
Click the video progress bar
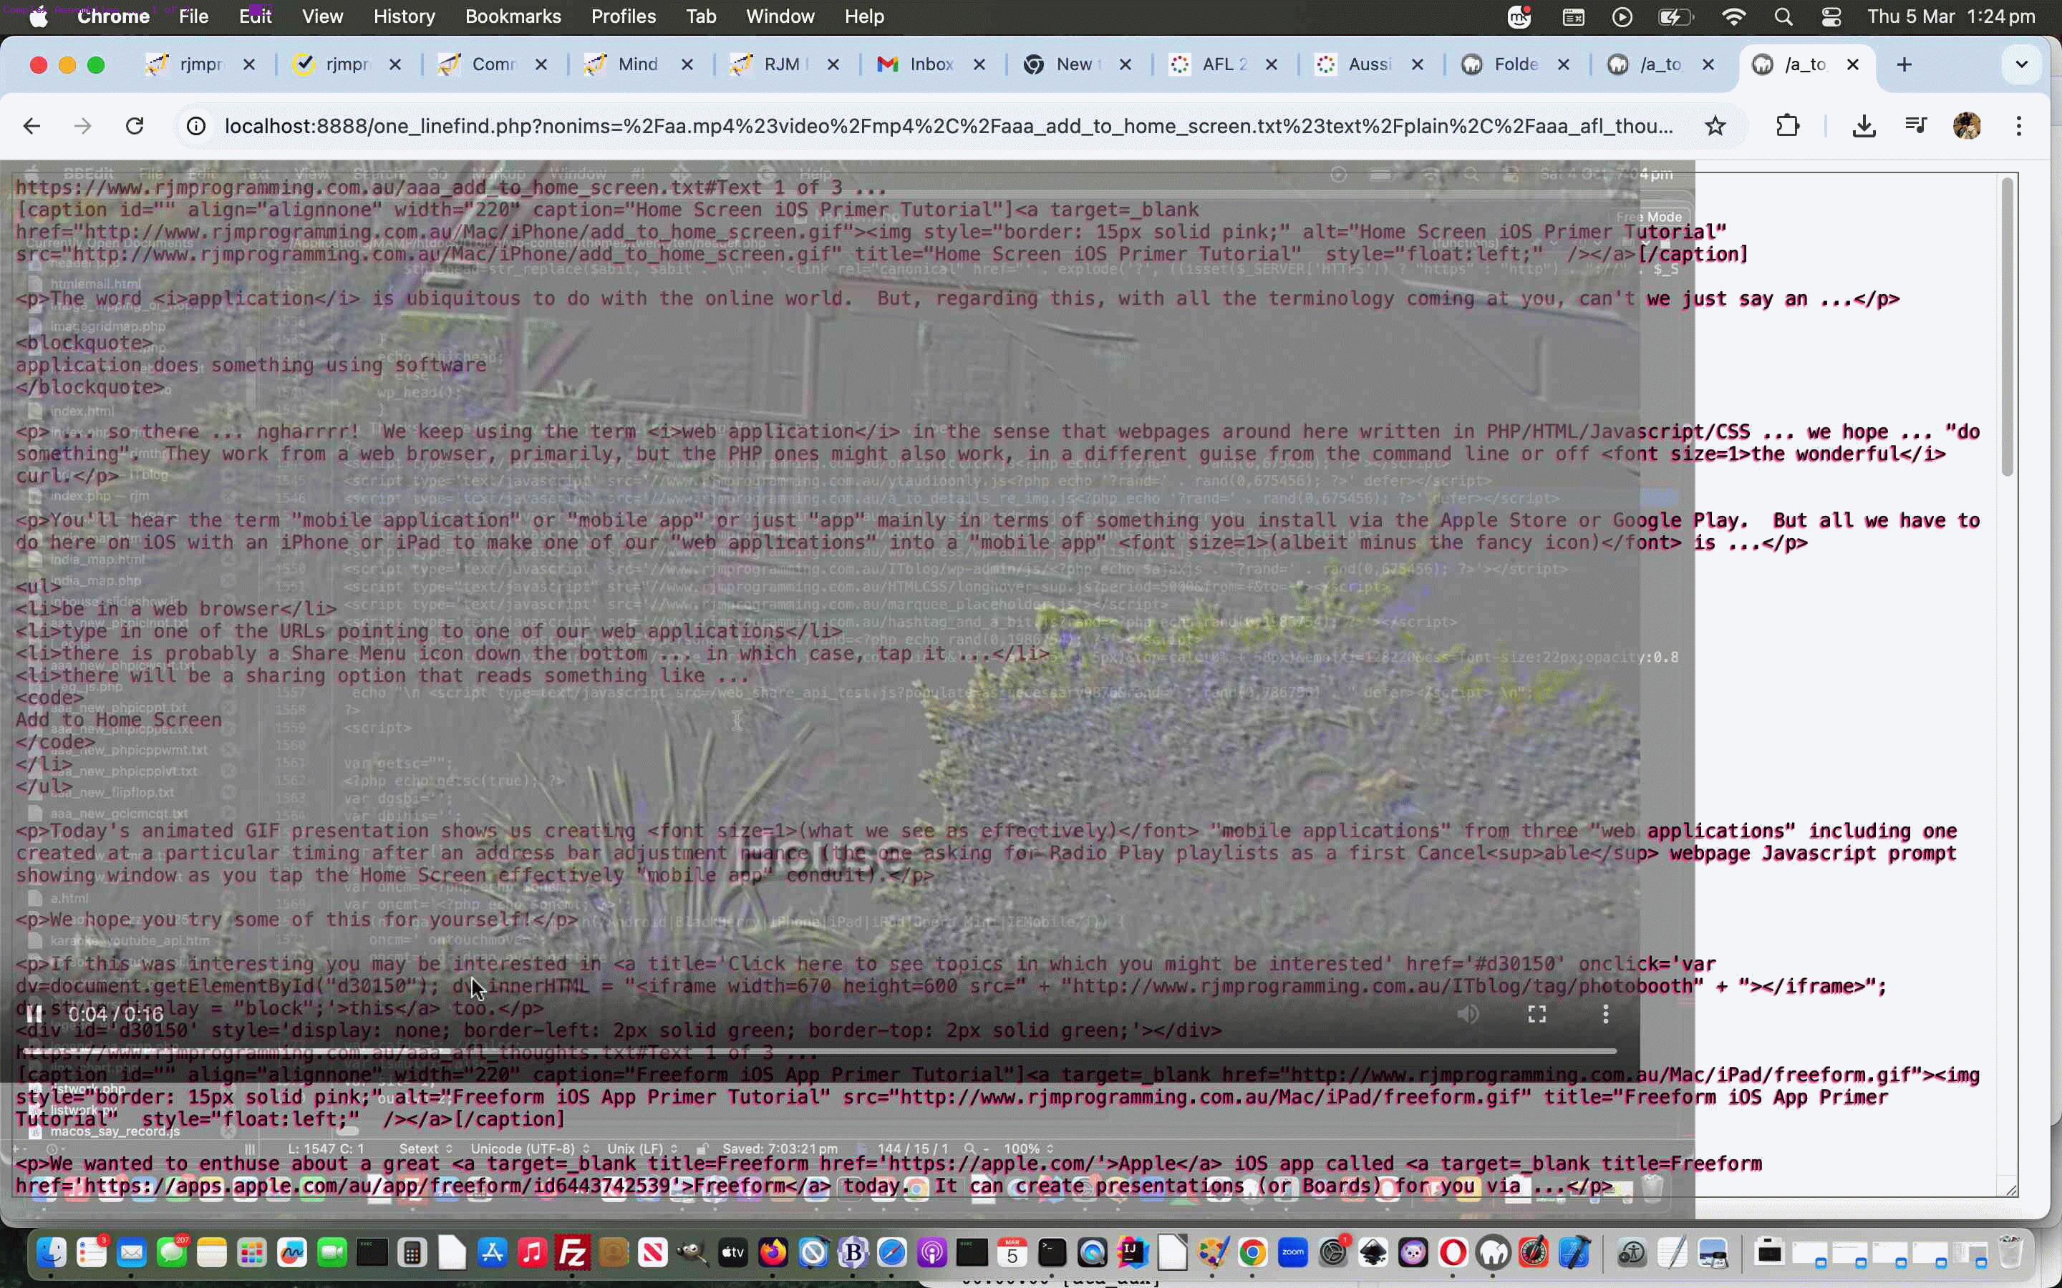click(818, 1052)
